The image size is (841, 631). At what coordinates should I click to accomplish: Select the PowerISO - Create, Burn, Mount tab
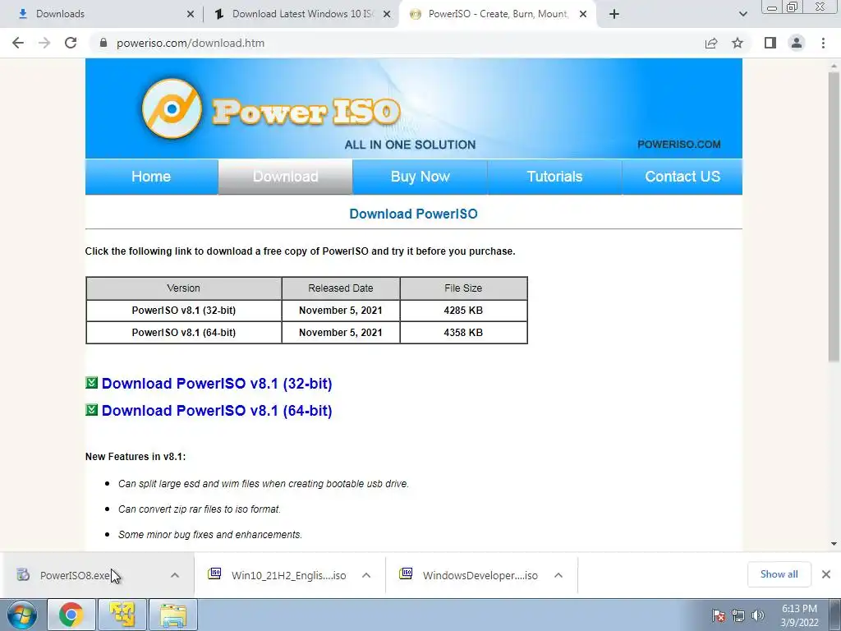tap(499, 14)
